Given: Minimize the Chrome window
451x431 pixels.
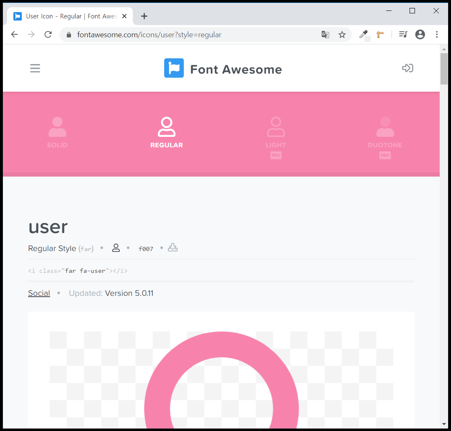Looking at the screenshot, I should [x=389, y=10].
